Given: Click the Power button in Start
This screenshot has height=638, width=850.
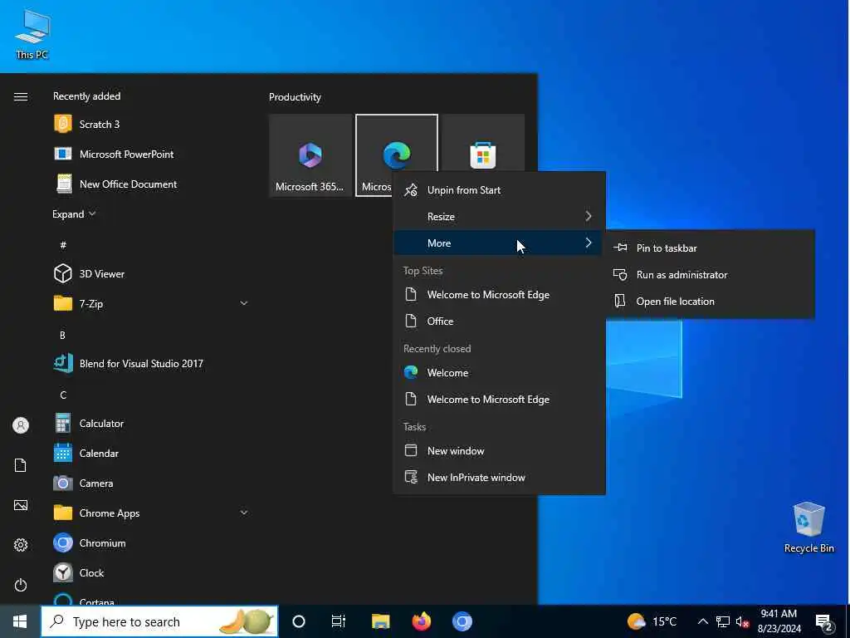Looking at the screenshot, I should [21, 585].
